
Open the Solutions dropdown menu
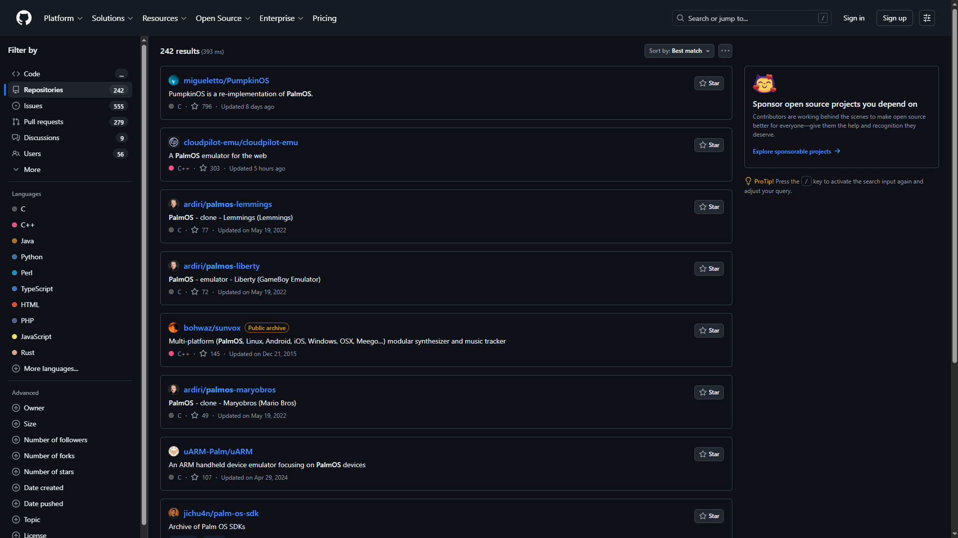(x=112, y=18)
